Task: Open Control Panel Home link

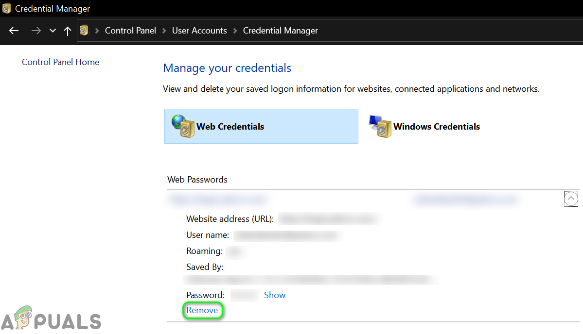Action: pos(60,62)
